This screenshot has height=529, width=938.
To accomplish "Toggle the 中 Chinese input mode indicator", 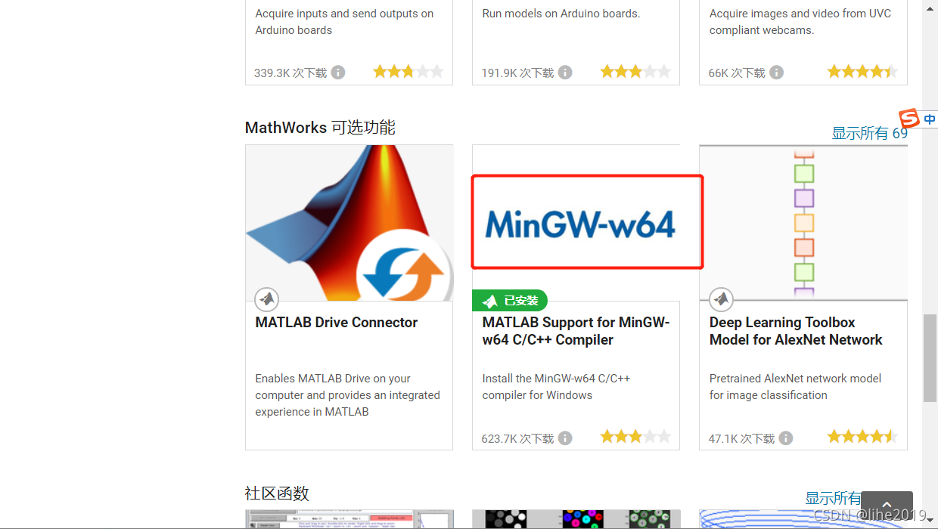I will [x=930, y=119].
